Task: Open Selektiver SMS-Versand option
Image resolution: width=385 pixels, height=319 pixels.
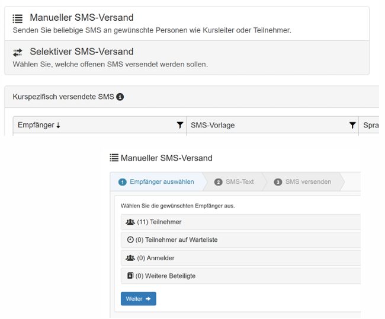Action: (x=82, y=52)
